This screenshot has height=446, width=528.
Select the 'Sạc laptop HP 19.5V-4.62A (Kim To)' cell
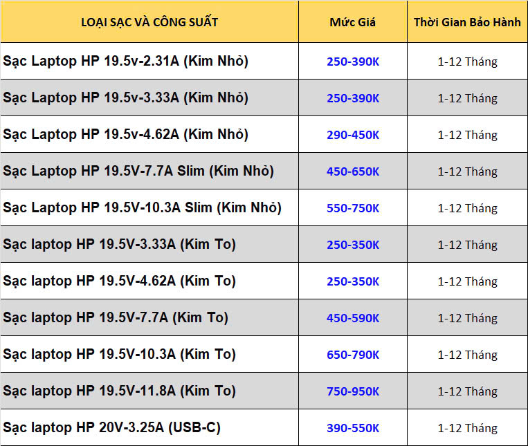point(149,281)
